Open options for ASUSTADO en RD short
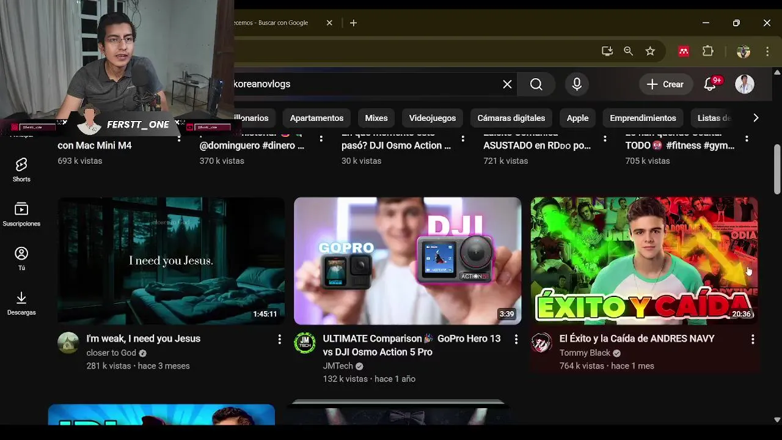Viewport: 782px width, 440px height. [x=605, y=139]
